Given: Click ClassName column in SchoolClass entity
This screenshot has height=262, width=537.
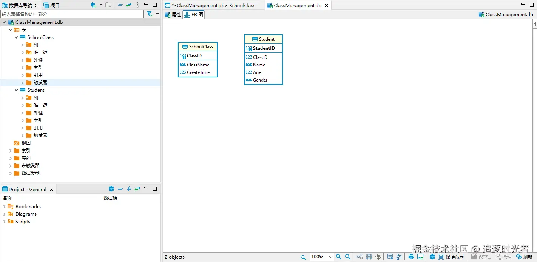Looking at the screenshot, I should pos(198,65).
